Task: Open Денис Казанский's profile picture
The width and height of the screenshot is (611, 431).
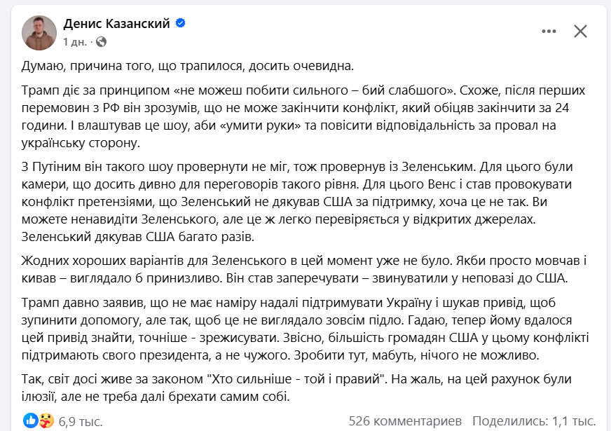Action: (39, 32)
